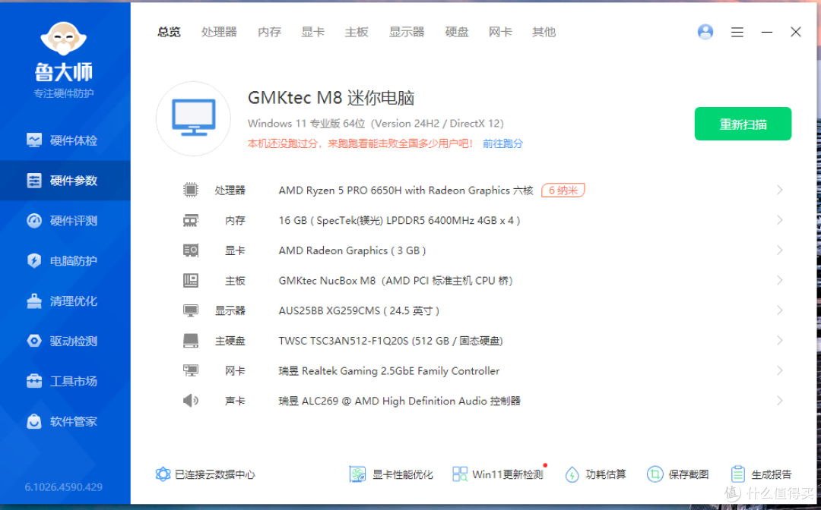
Task: Switch to the 主板 tab
Action: coord(357,32)
